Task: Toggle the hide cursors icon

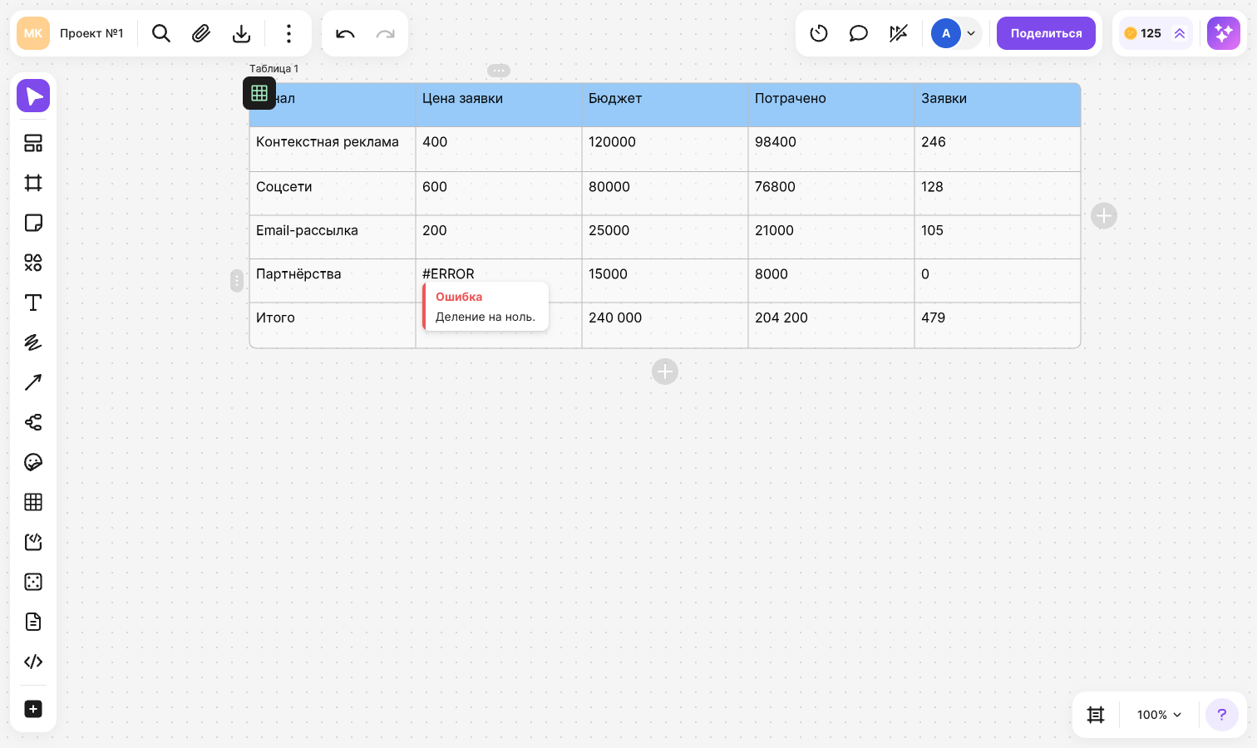Action: click(899, 33)
